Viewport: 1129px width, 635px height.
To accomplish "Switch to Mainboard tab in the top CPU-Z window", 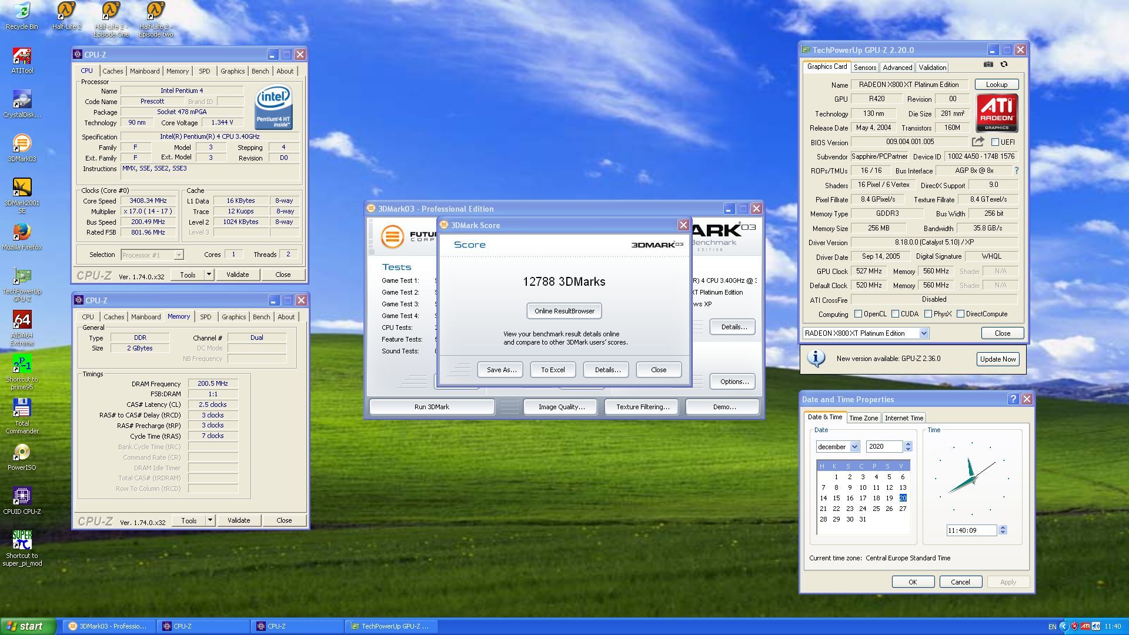I will click(x=145, y=71).
